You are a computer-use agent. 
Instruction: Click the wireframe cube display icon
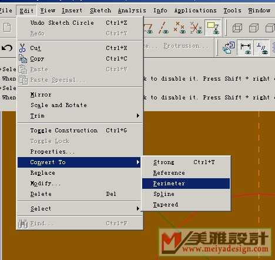(x=237, y=28)
